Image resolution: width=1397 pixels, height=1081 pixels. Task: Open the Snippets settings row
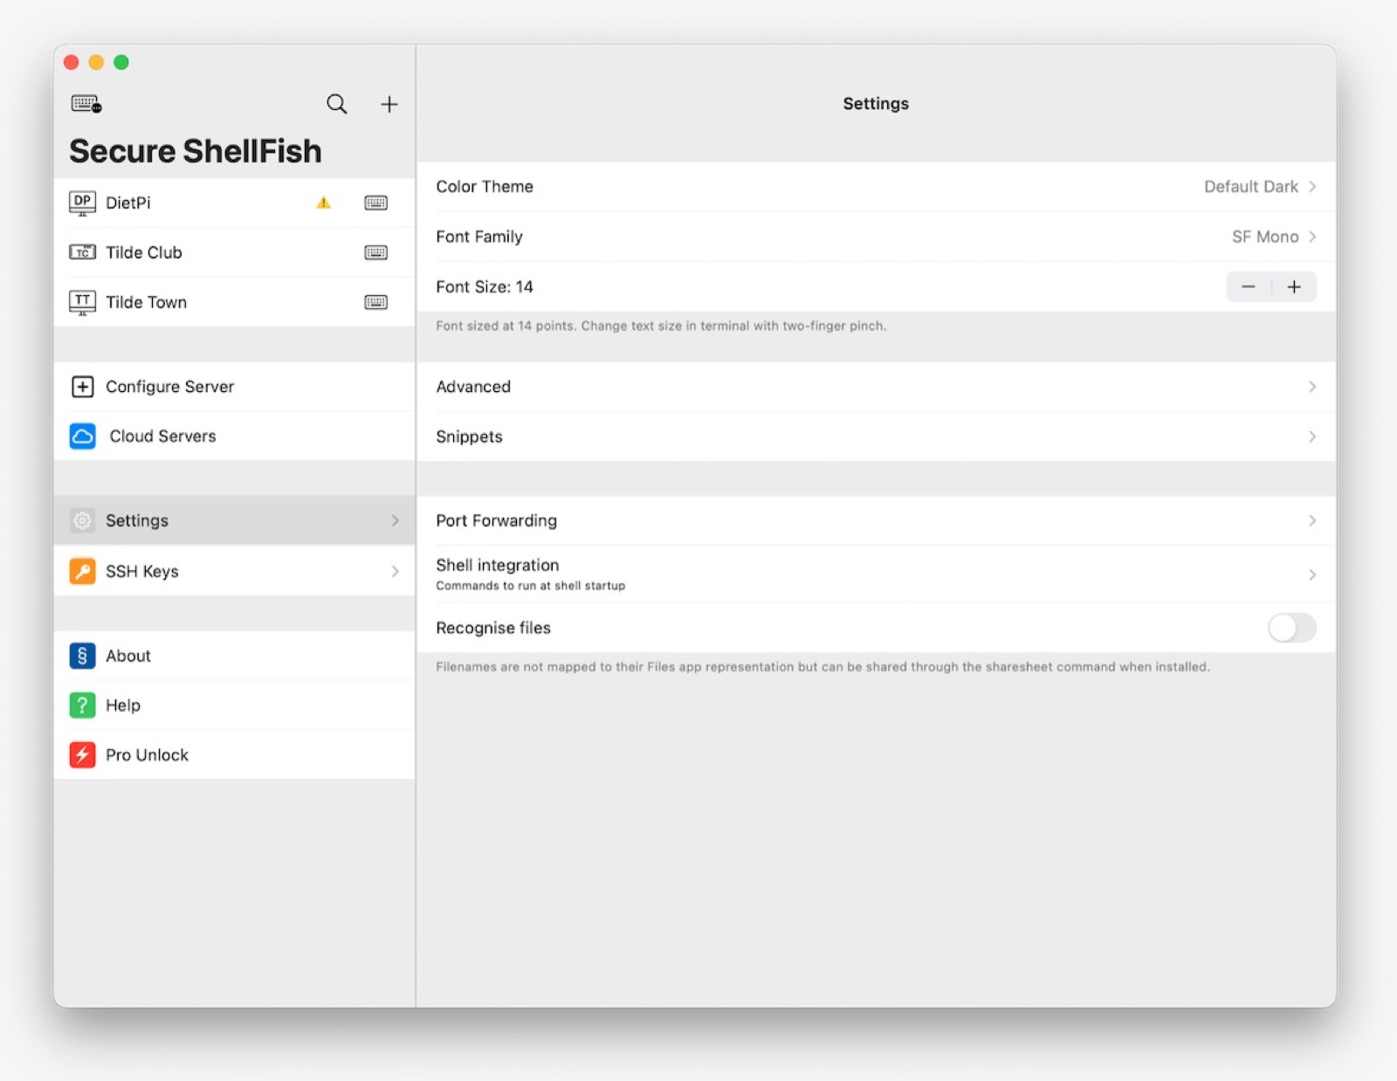(876, 437)
